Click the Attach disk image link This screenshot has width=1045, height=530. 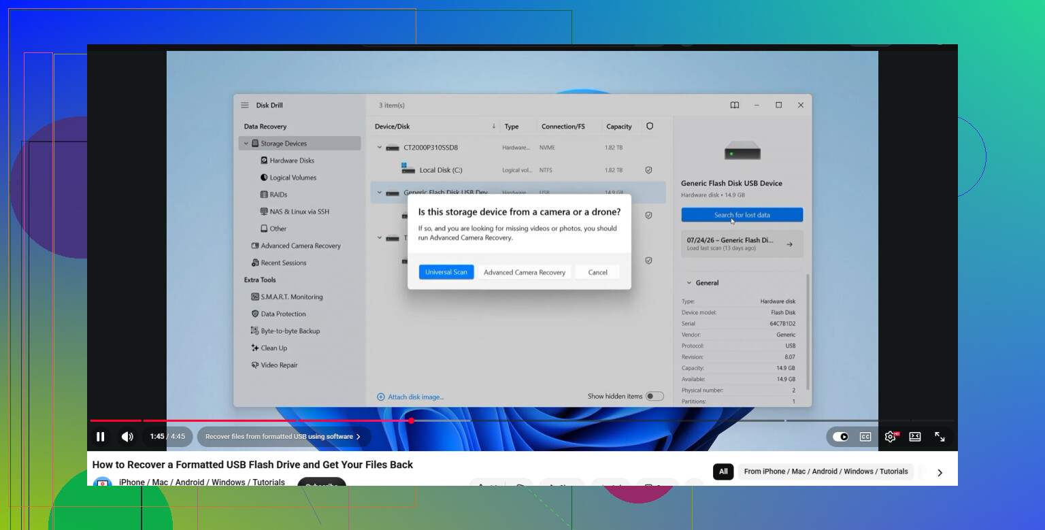pyautogui.click(x=416, y=397)
